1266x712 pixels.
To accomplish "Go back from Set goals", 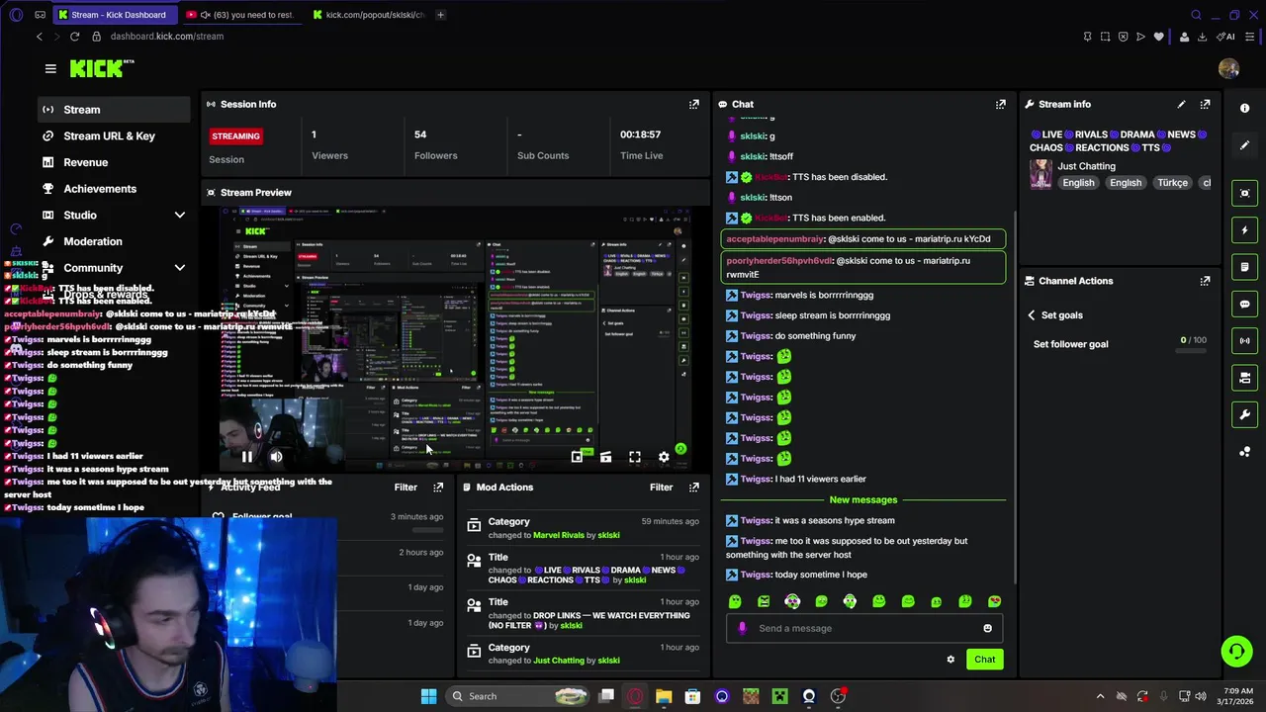I will click(1032, 314).
